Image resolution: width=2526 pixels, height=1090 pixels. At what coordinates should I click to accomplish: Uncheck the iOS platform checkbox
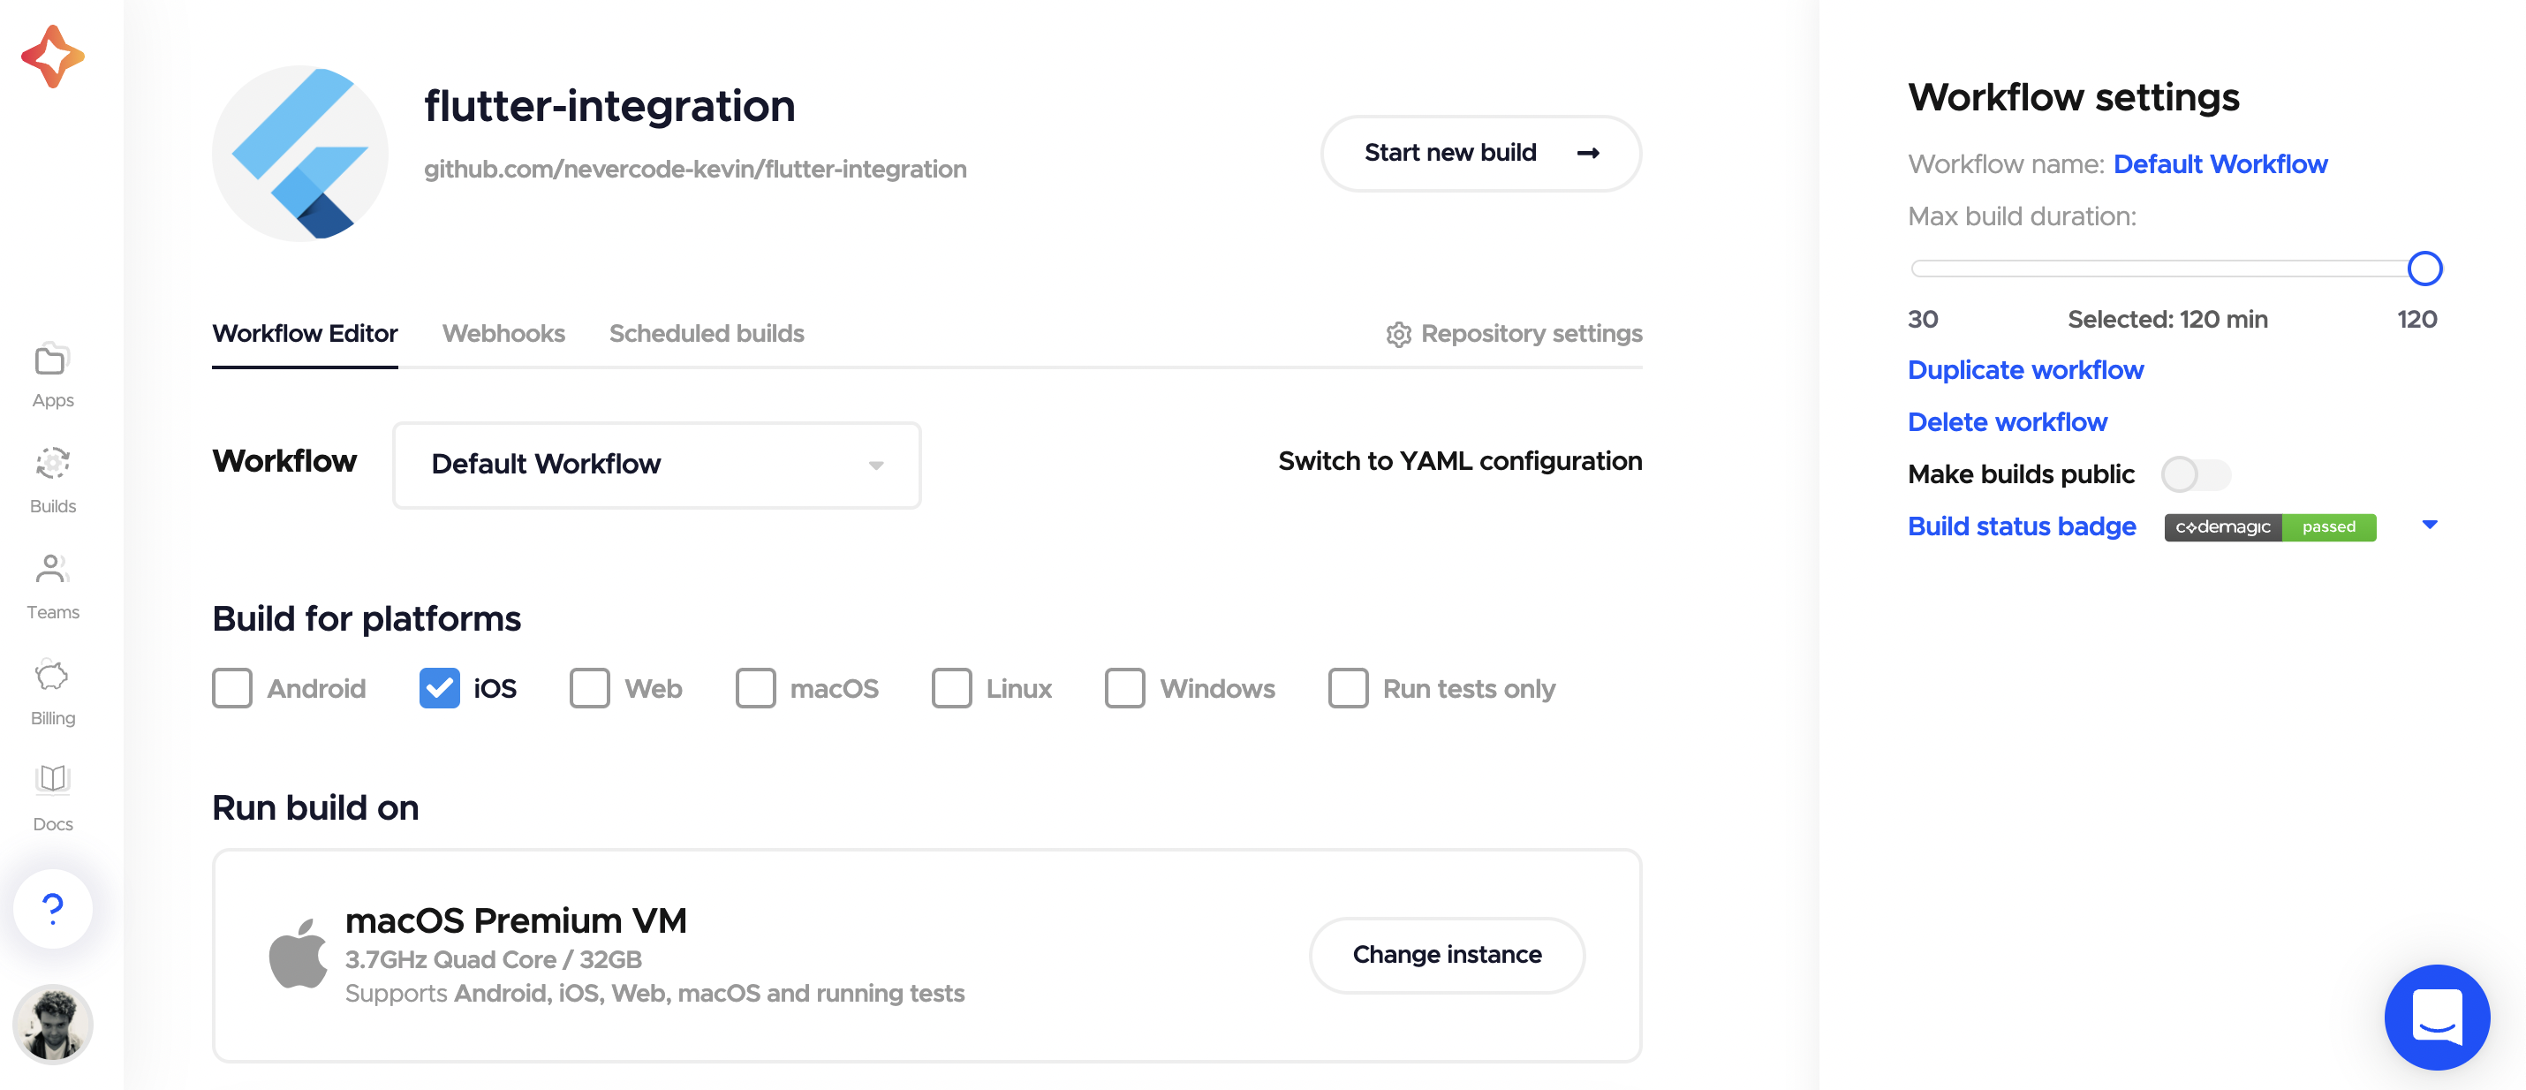click(439, 689)
